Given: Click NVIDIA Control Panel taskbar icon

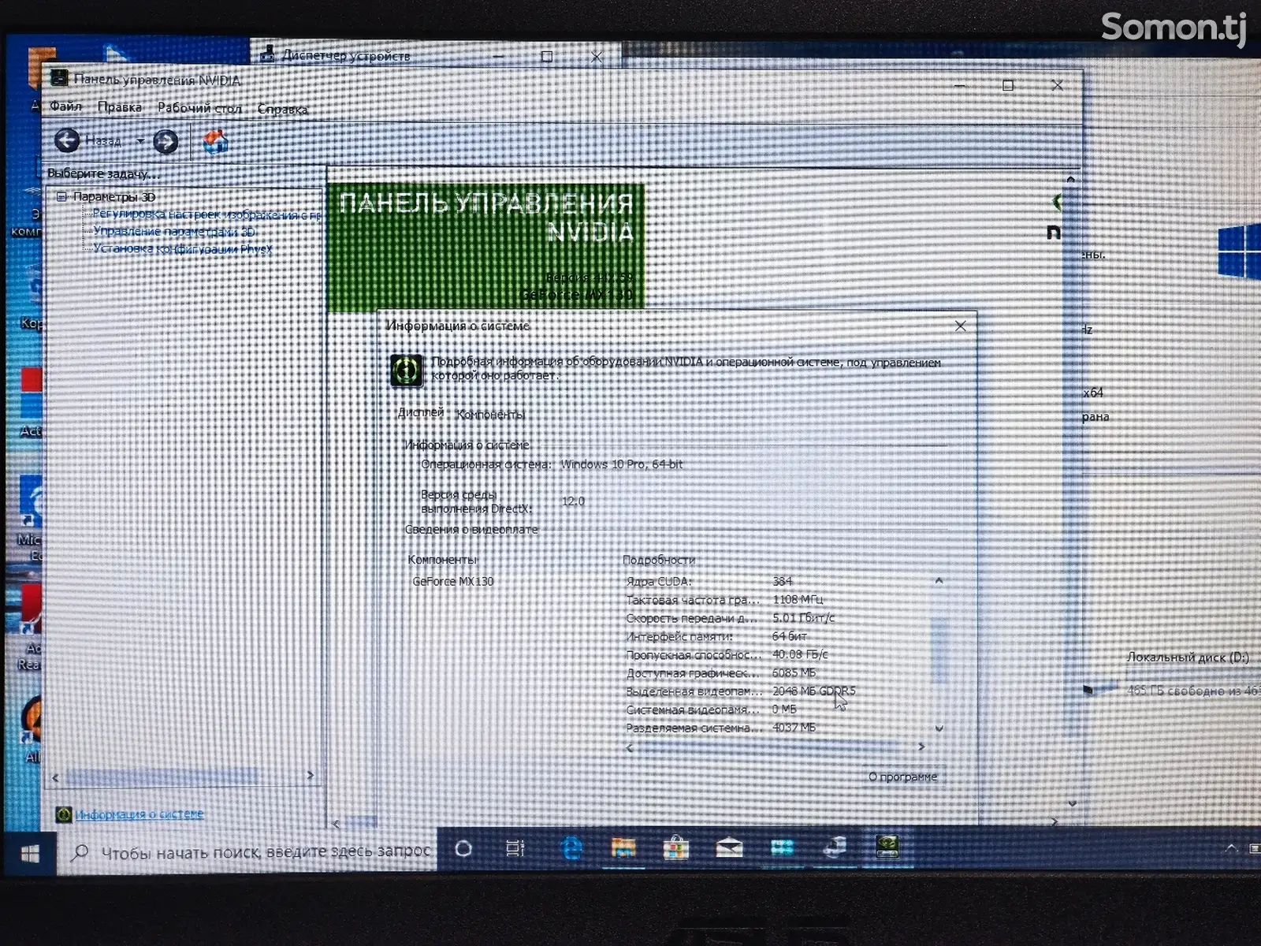Looking at the screenshot, I should coord(887,847).
